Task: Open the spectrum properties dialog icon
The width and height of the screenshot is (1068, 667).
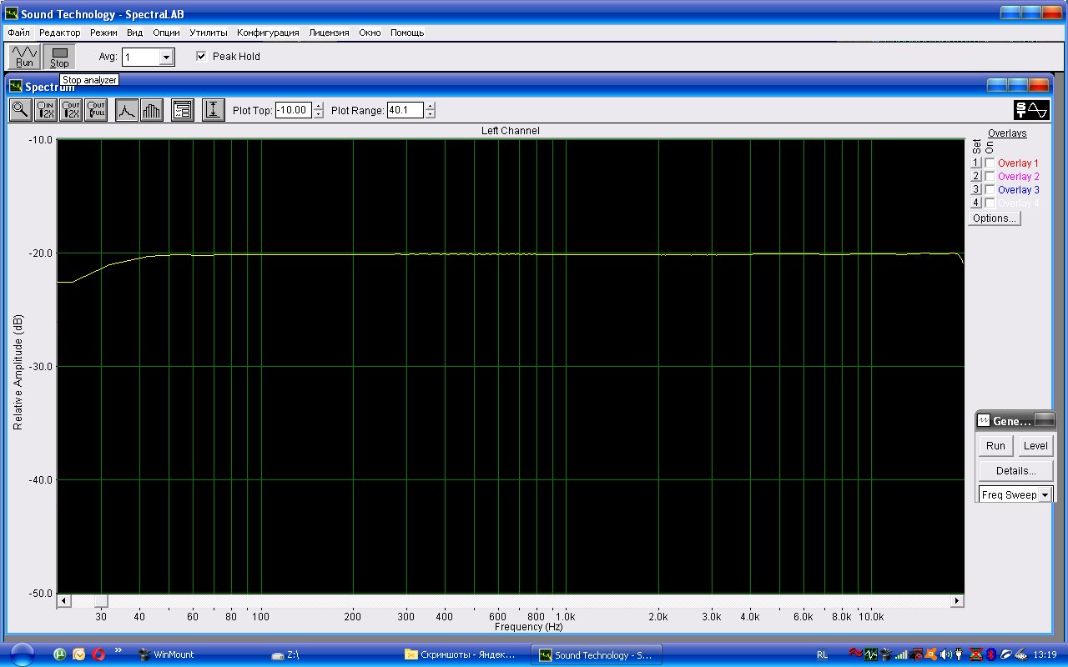Action: 183,110
